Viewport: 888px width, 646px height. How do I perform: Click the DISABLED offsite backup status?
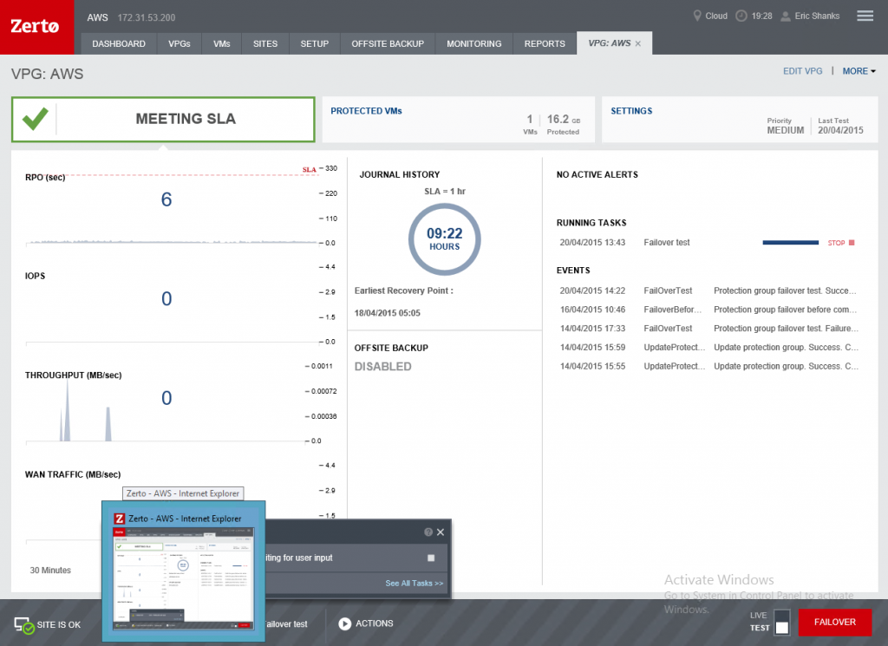(382, 367)
